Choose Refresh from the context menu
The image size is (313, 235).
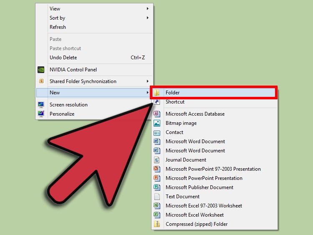point(58,27)
